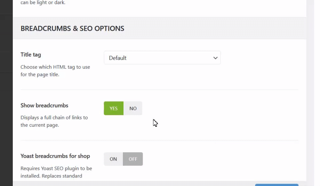Image resolution: width=320 pixels, height=186 pixels.
Task: Click the "Title tag" option label
Action: [31, 55]
